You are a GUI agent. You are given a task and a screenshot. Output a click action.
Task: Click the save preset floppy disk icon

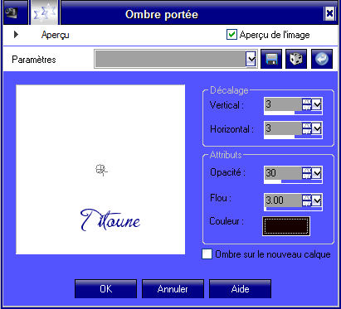pos(271,59)
